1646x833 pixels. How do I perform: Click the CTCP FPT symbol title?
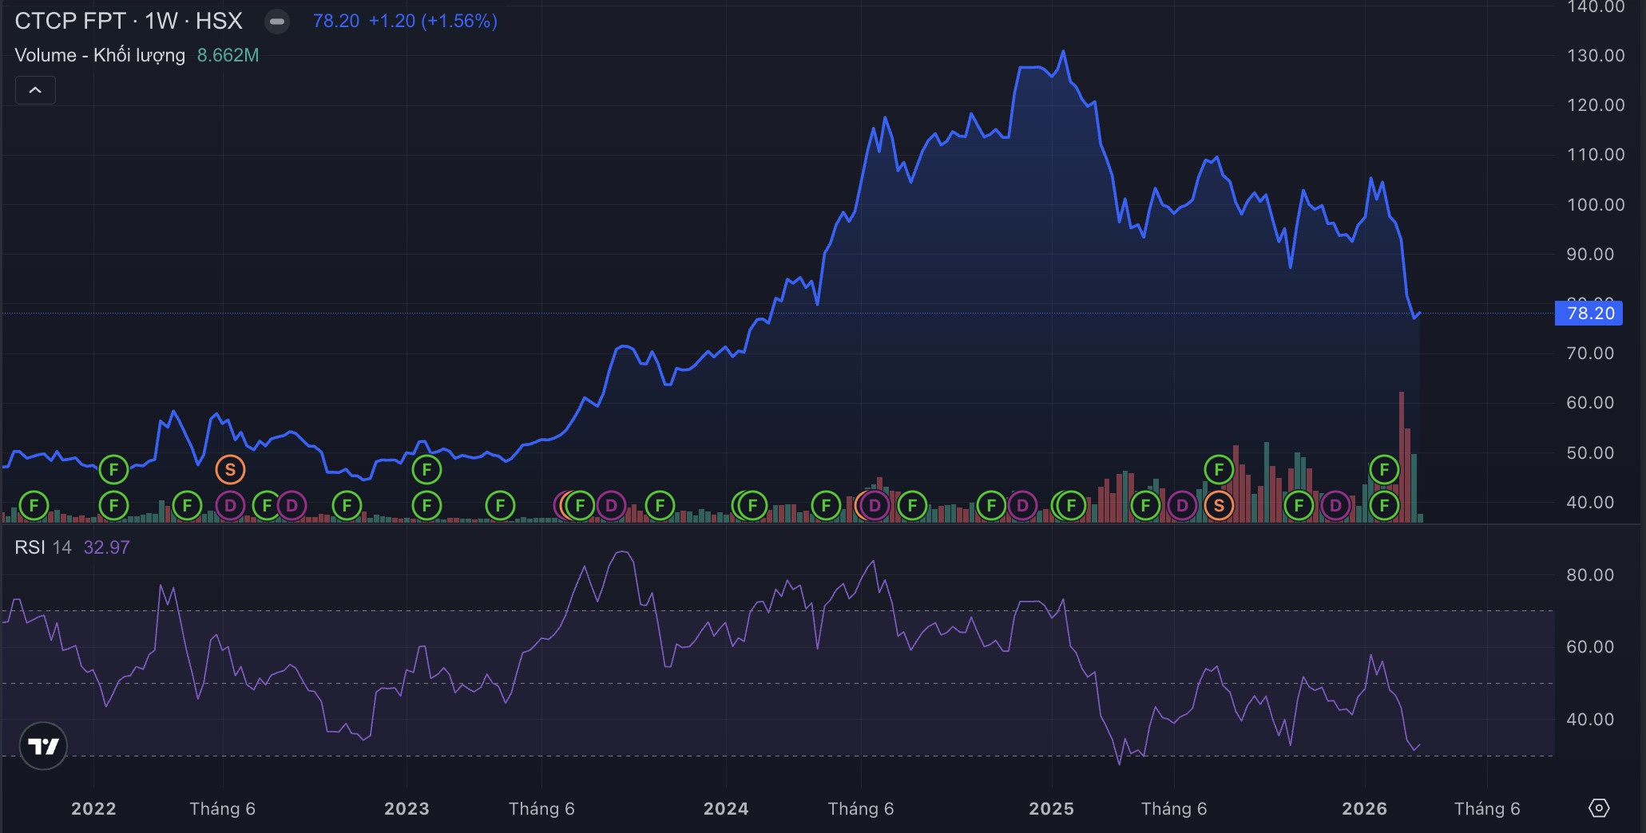click(x=70, y=21)
